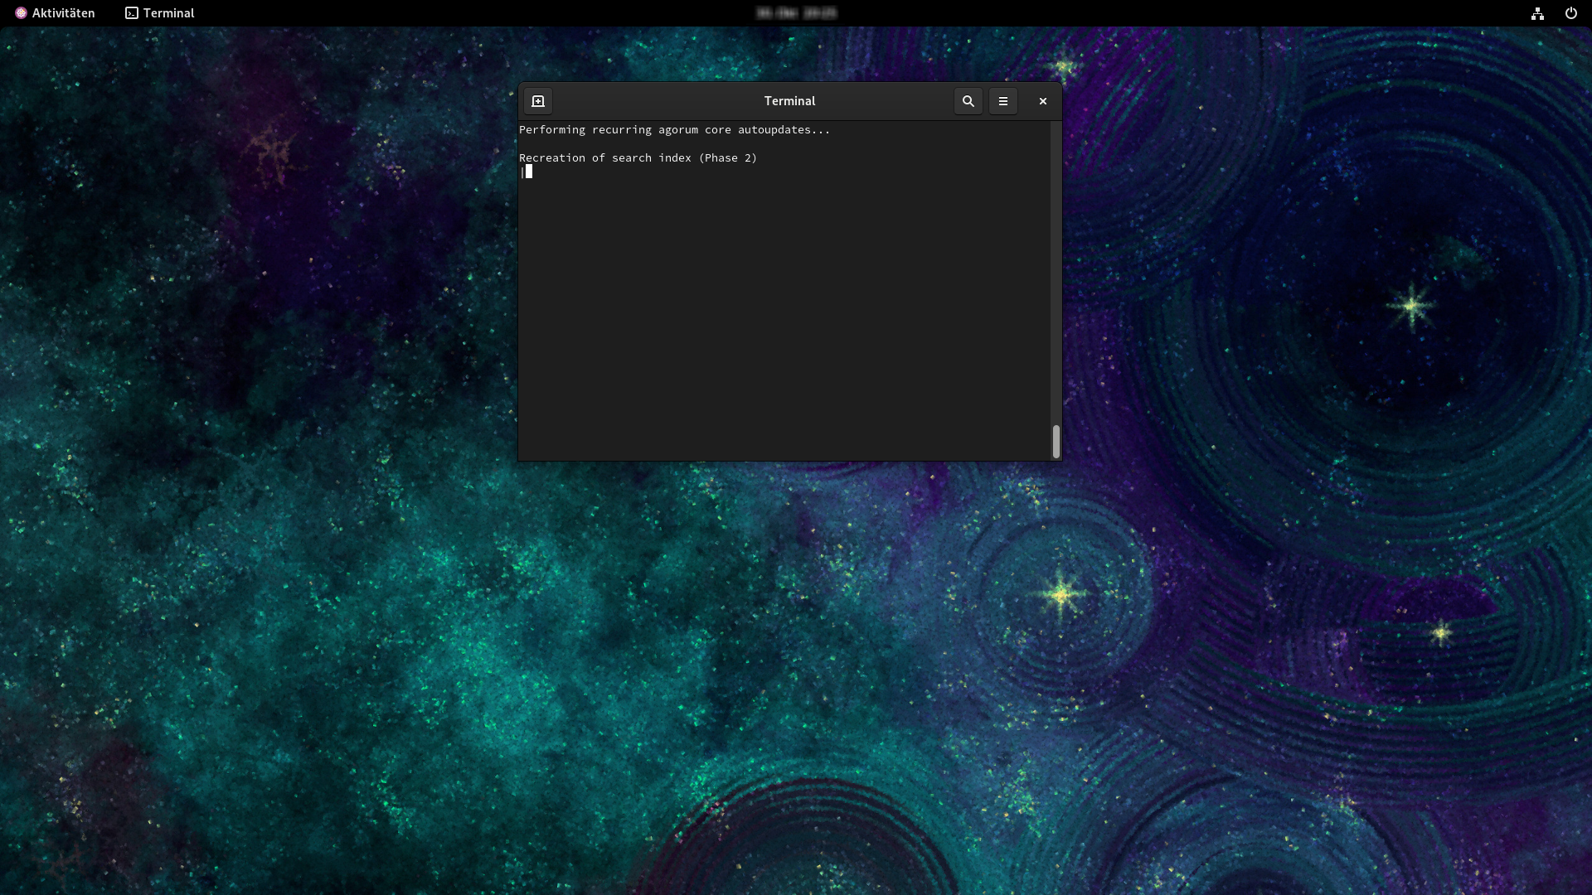Click the Terminal window title
Image resolution: width=1592 pixels, height=895 pixels.
click(789, 101)
